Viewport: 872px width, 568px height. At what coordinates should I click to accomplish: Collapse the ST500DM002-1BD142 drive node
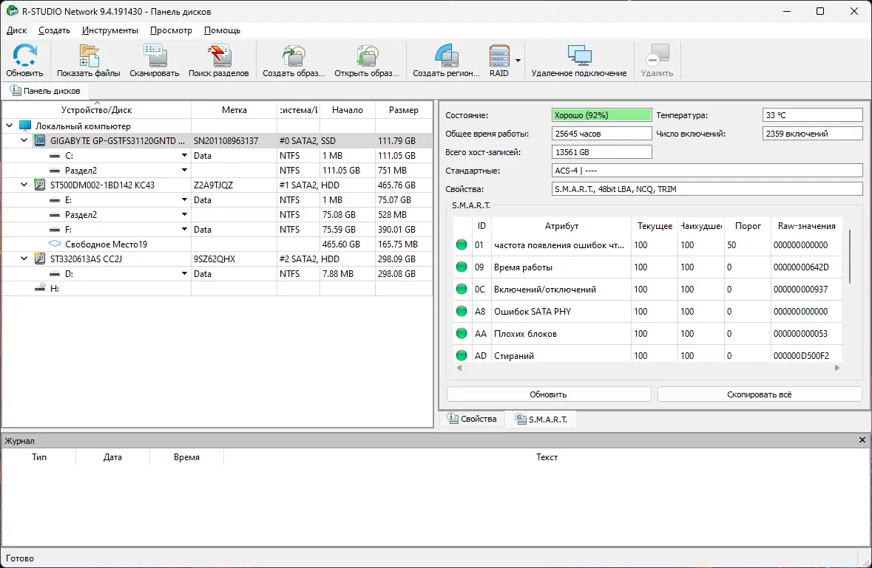coord(24,185)
